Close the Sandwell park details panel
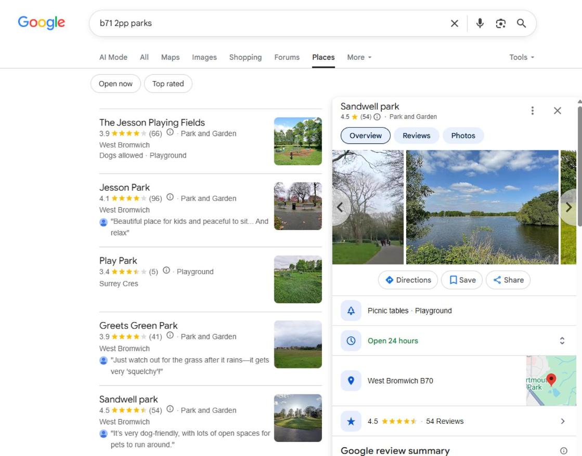Screen dimensions: 582x456 pyautogui.click(x=557, y=111)
